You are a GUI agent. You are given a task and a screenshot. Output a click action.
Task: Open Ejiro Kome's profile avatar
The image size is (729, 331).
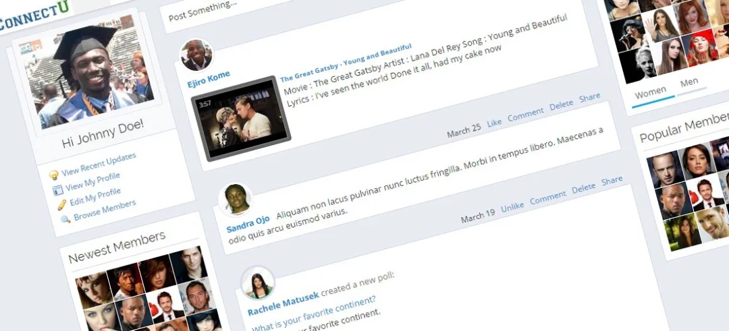[x=196, y=55]
